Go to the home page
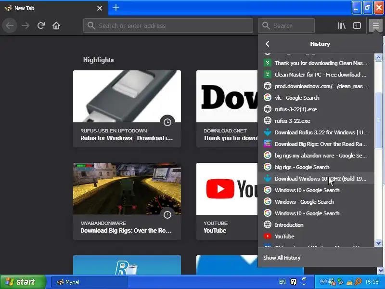385x289 pixels. coord(56,26)
